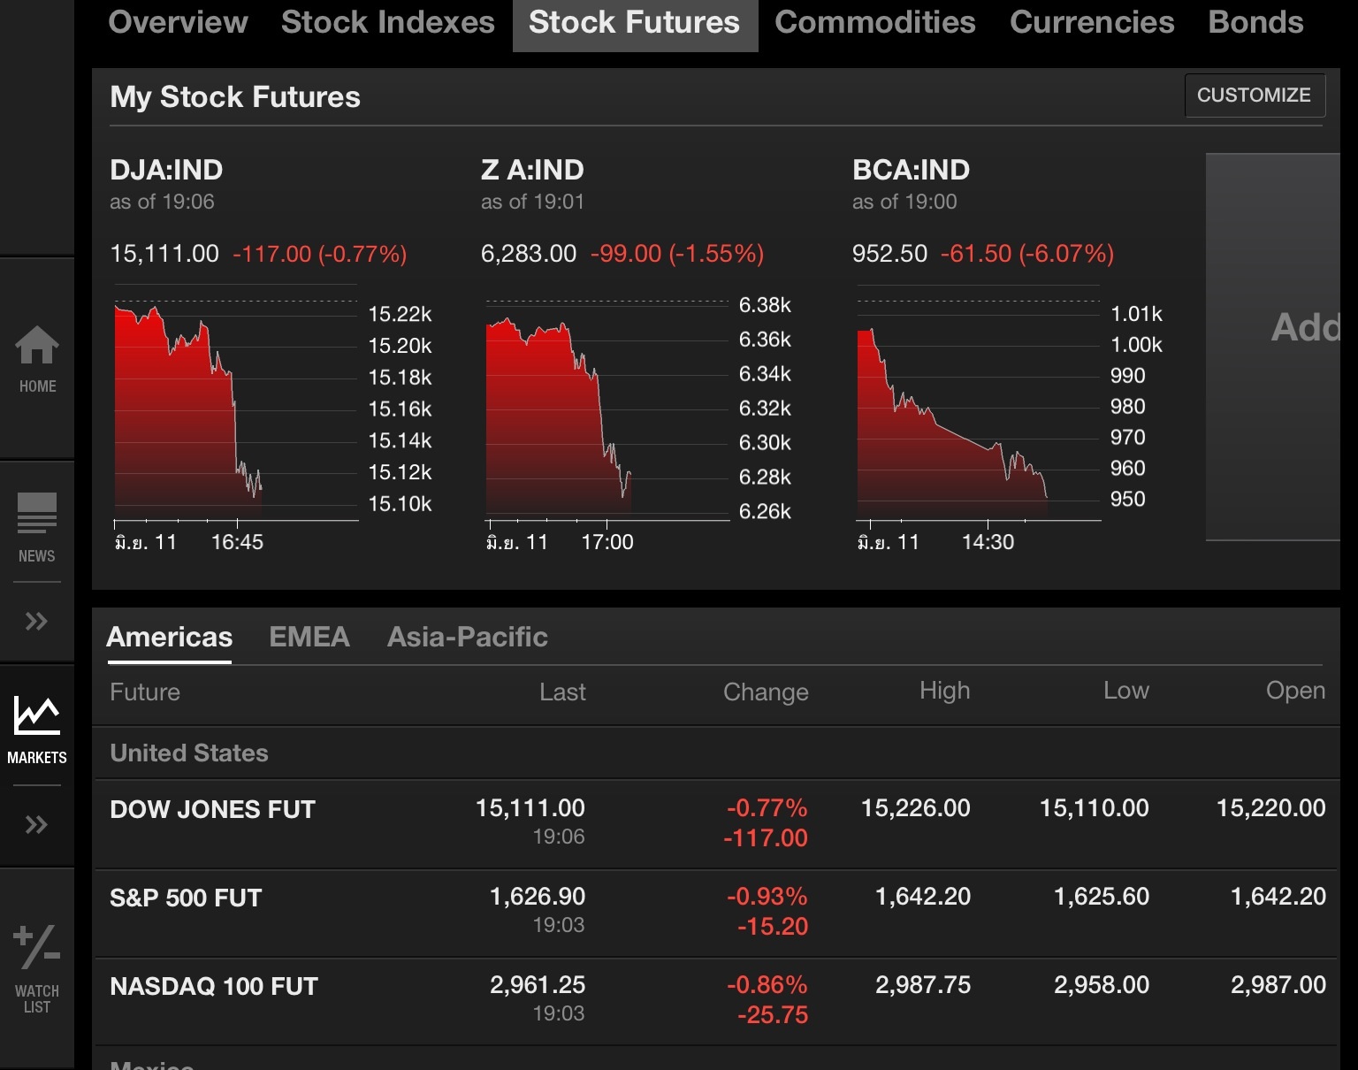Open the Currencies tab
The height and width of the screenshot is (1070, 1358).
click(x=1092, y=22)
